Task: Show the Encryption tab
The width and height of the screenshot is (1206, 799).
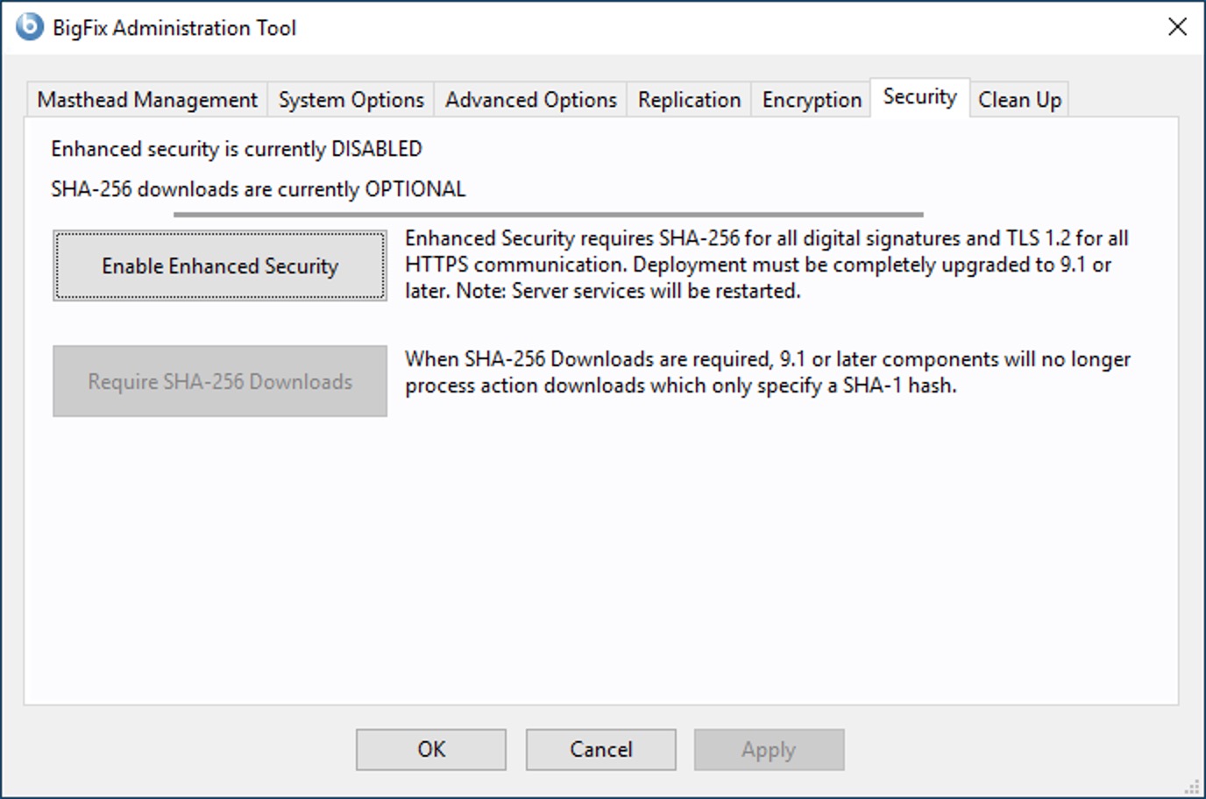Action: [x=812, y=100]
